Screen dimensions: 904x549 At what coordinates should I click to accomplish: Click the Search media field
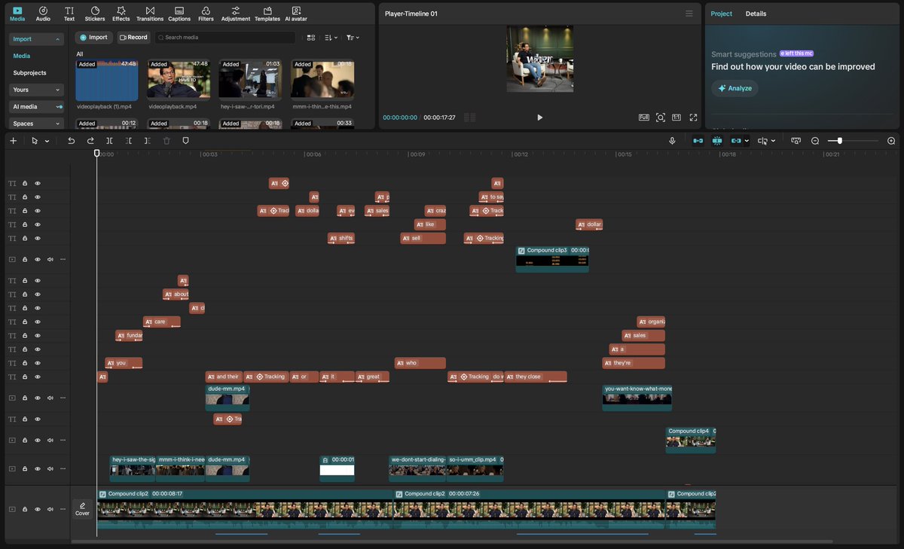(225, 37)
